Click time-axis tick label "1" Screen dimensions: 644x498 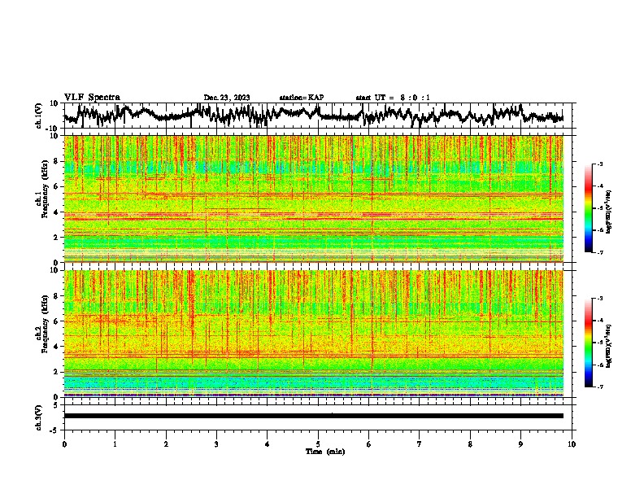115,444
